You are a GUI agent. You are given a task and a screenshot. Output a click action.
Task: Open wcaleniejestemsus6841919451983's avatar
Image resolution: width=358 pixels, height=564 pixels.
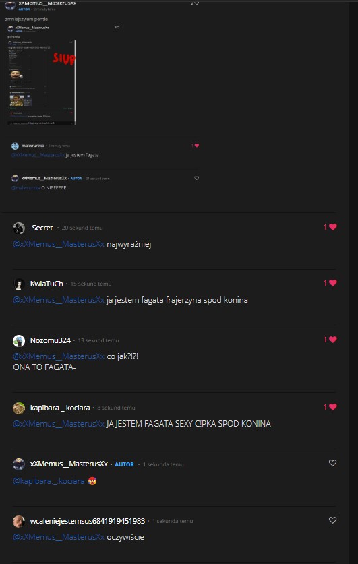click(19, 521)
